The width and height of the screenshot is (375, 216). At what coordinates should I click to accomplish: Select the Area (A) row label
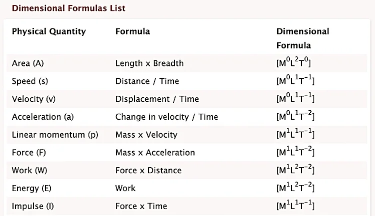click(27, 63)
